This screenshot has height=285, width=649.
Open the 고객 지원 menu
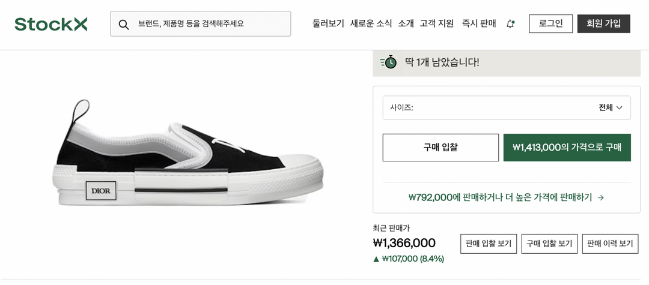coord(437,23)
